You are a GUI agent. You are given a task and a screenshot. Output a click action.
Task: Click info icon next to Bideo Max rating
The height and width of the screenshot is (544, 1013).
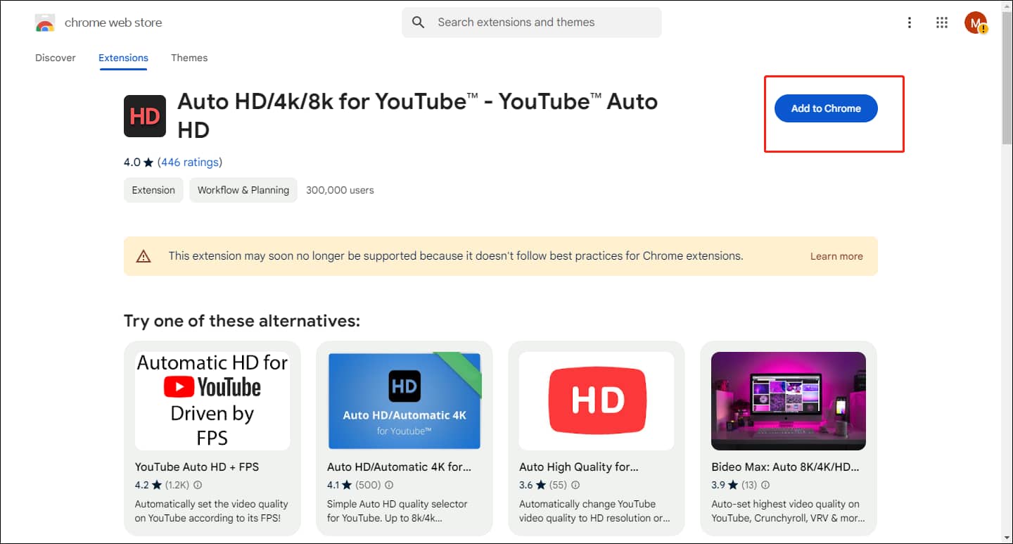765,485
